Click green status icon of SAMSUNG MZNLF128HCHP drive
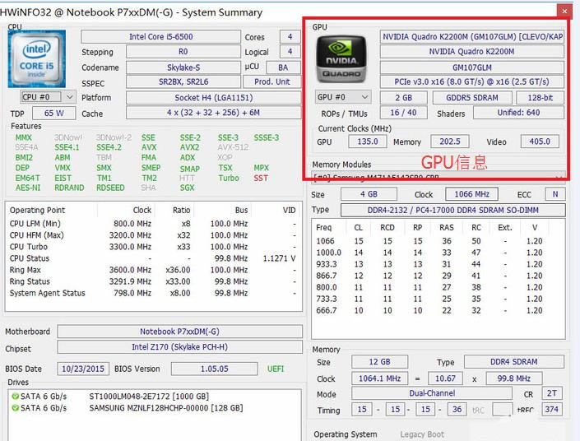580x441 pixels. click(x=15, y=408)
